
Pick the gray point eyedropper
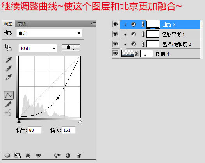(9, 68)
